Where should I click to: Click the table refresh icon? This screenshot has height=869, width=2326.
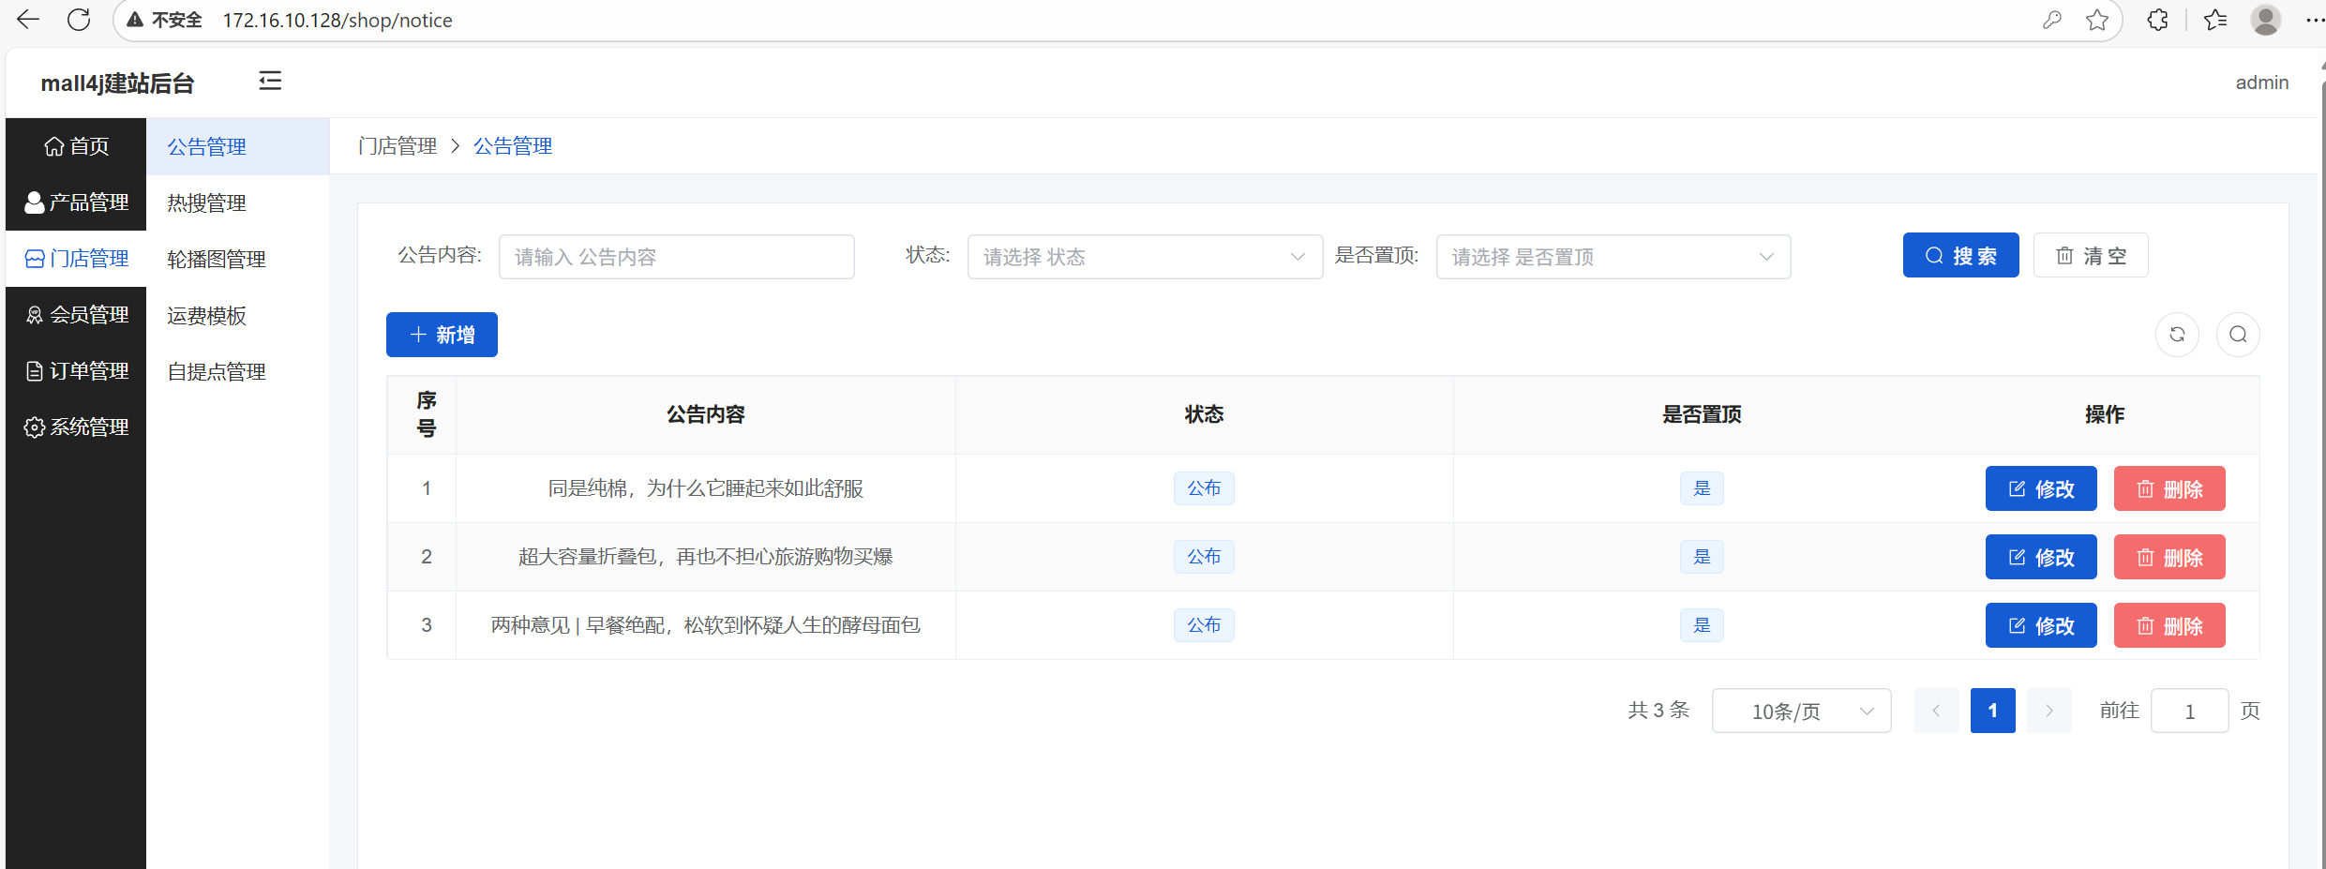click(2177, 335)
